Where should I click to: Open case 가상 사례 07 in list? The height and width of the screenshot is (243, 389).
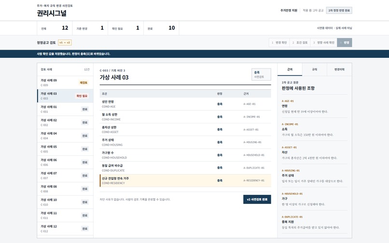point(65,175)
